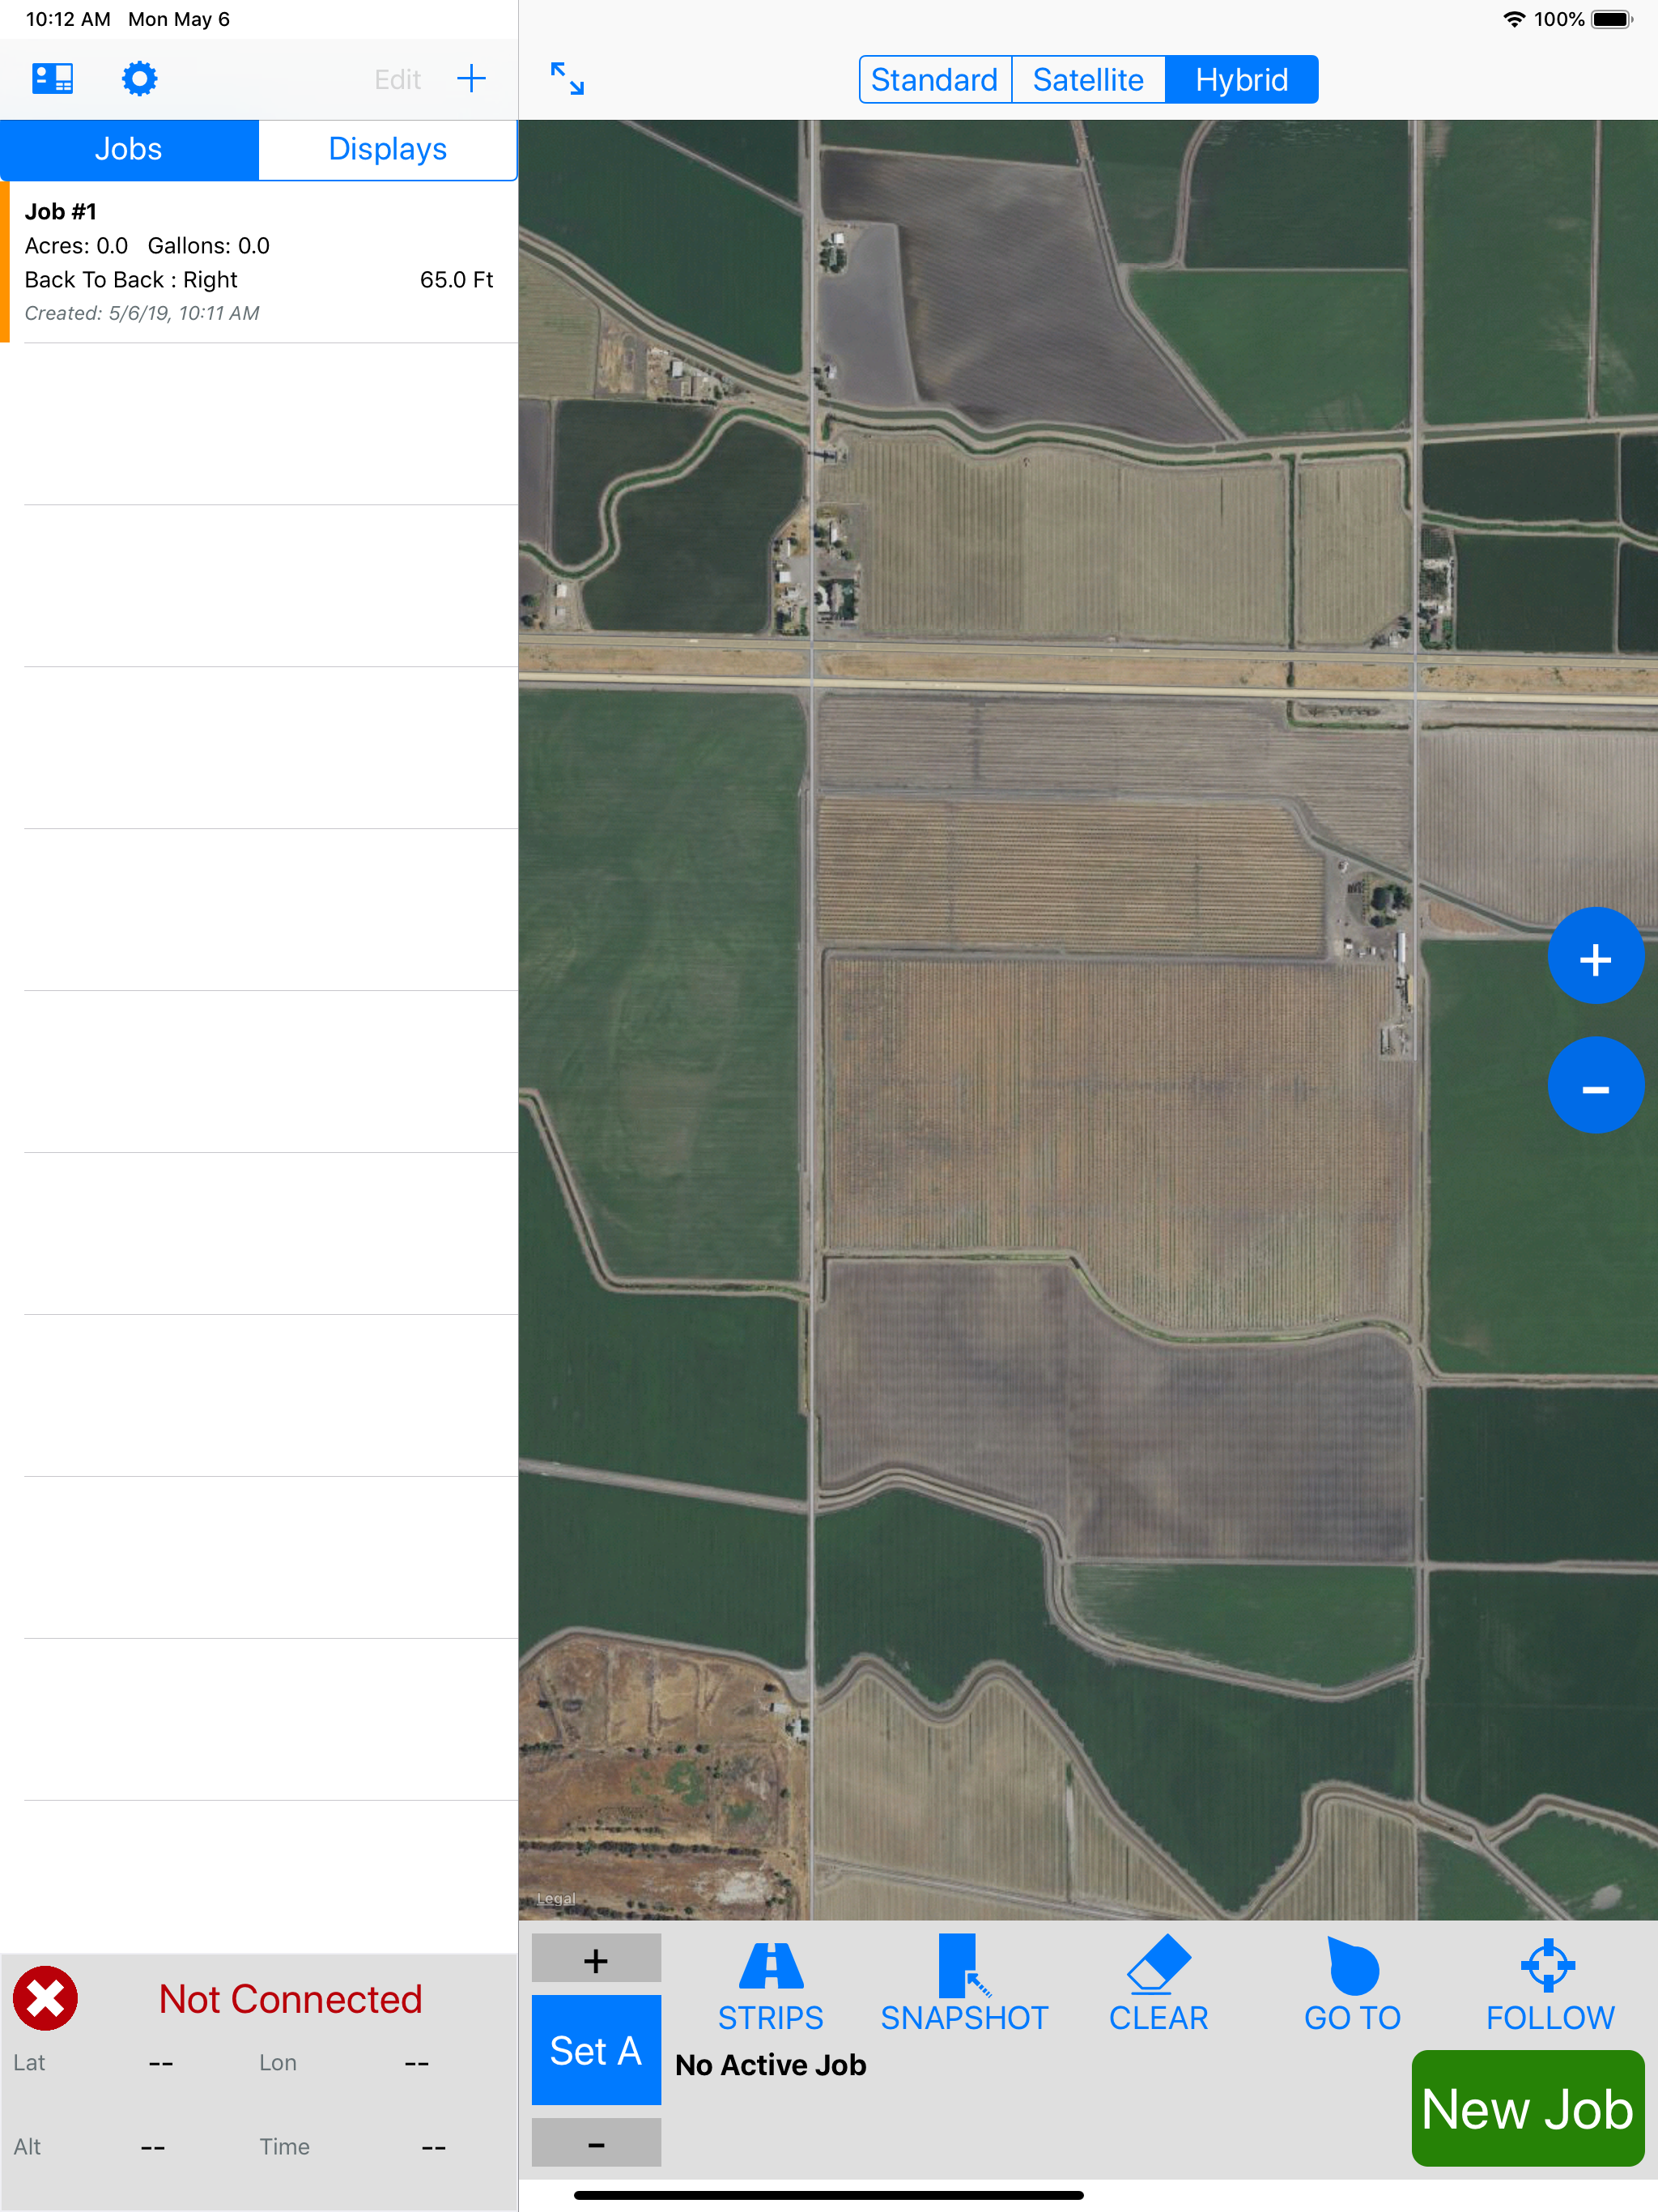Switch map to Standard view
The image size is (1658, 2212).
click(x=935, y=79)
